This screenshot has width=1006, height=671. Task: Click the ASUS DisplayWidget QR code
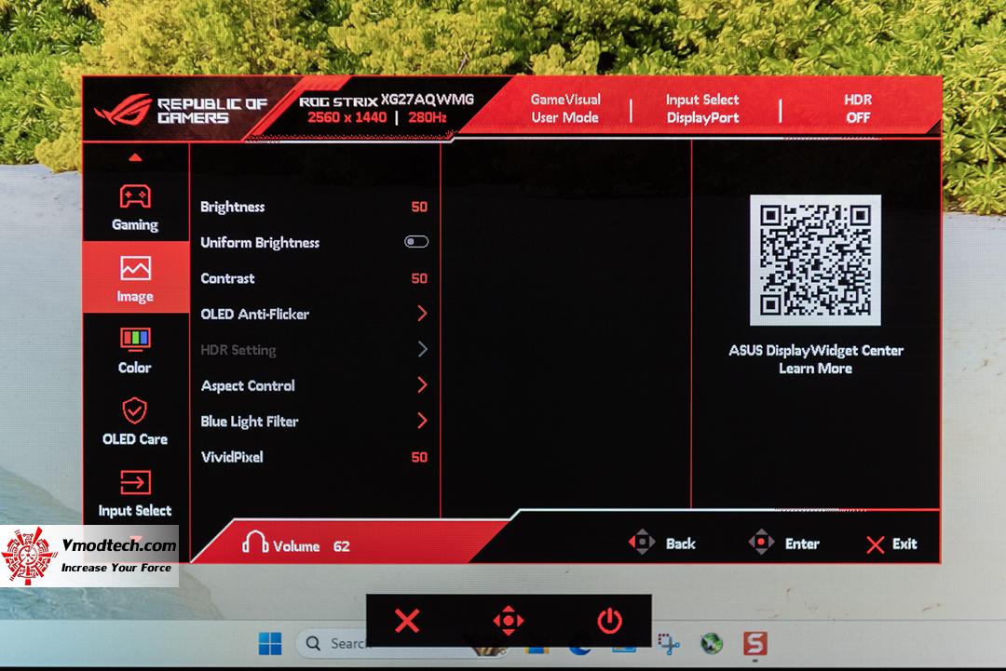point(815,261)
